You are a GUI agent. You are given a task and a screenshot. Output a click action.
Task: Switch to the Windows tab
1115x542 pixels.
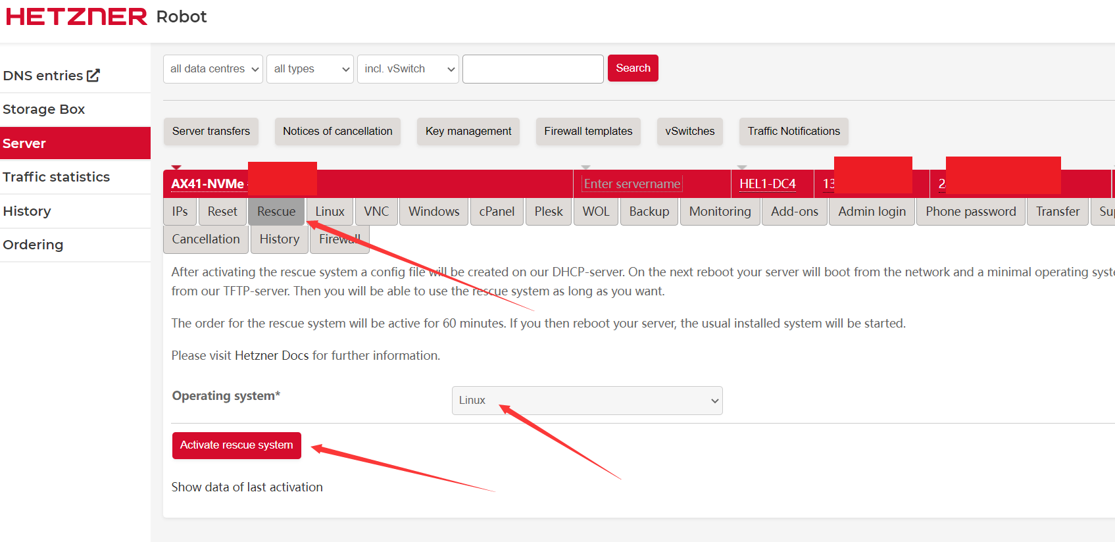434,212
